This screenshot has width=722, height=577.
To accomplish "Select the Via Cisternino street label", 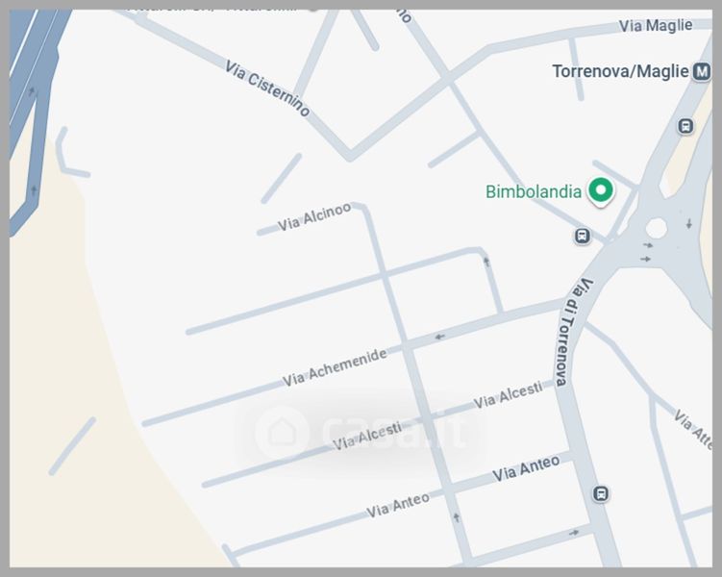I will point(267,88).
